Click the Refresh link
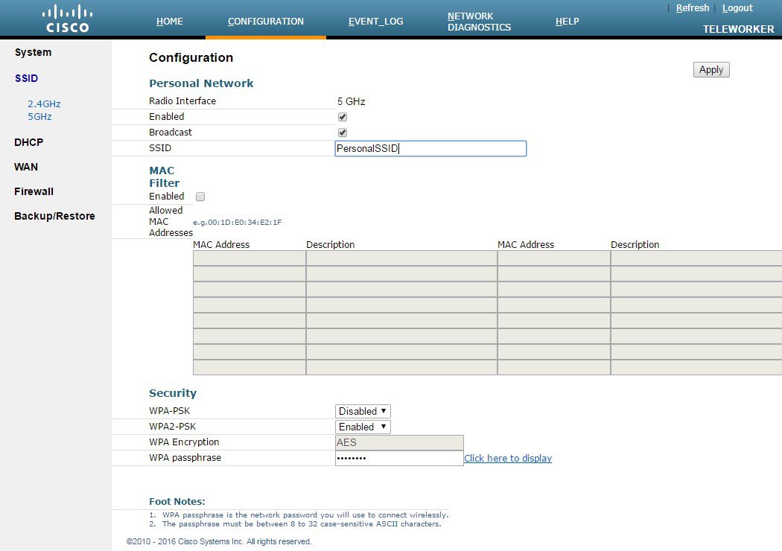 (692, 7)
